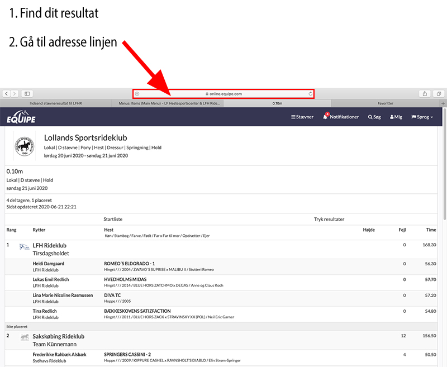Viewport: 447px width, 367px height.
Task: Click the 'ikke placeret' section row
Action: tap(221, 327)
